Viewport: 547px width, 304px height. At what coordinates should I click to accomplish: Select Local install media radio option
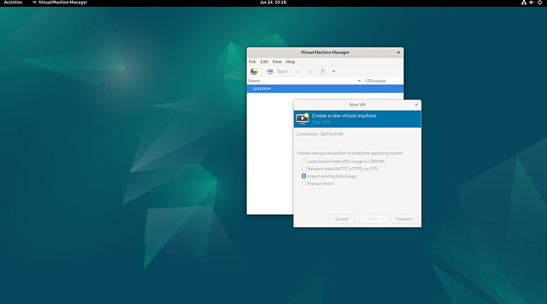click(304, 161)
